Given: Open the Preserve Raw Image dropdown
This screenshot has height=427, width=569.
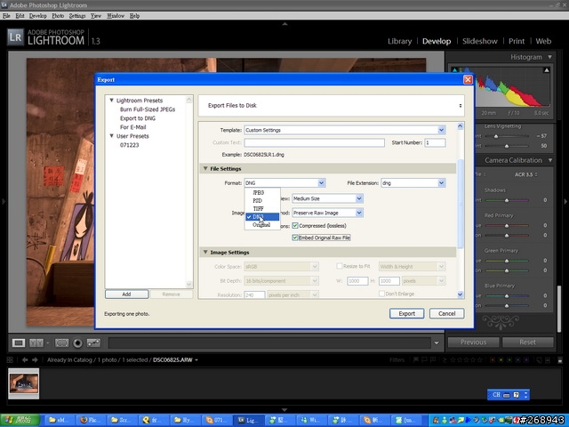Looking at the screenshot, I should [x=359, y=213].
